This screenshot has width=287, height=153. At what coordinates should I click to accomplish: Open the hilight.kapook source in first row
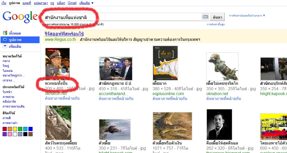click(274, 94)
